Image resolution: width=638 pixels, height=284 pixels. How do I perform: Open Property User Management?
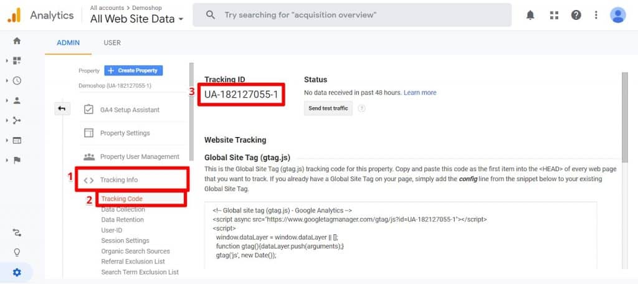(140, 157)
